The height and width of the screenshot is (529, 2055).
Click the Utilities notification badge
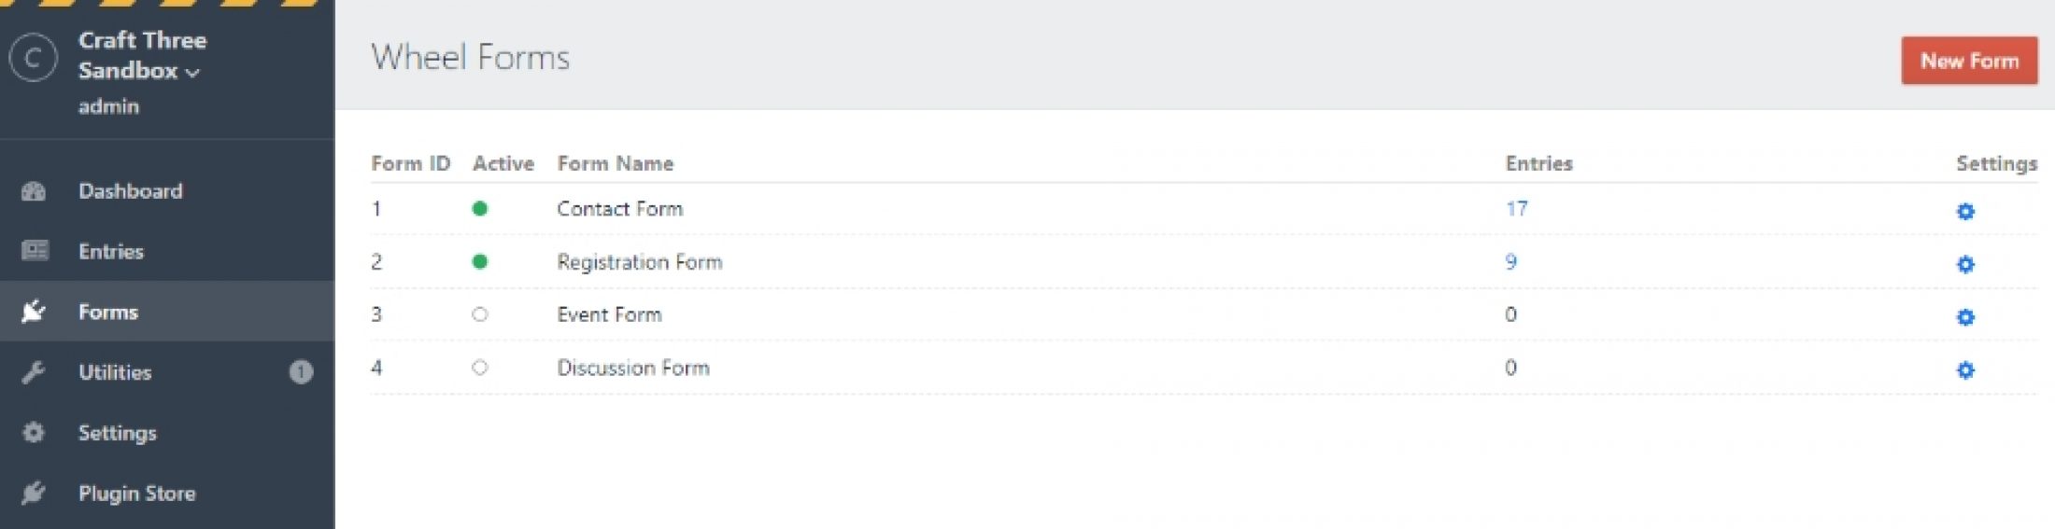tap(301, 372)
